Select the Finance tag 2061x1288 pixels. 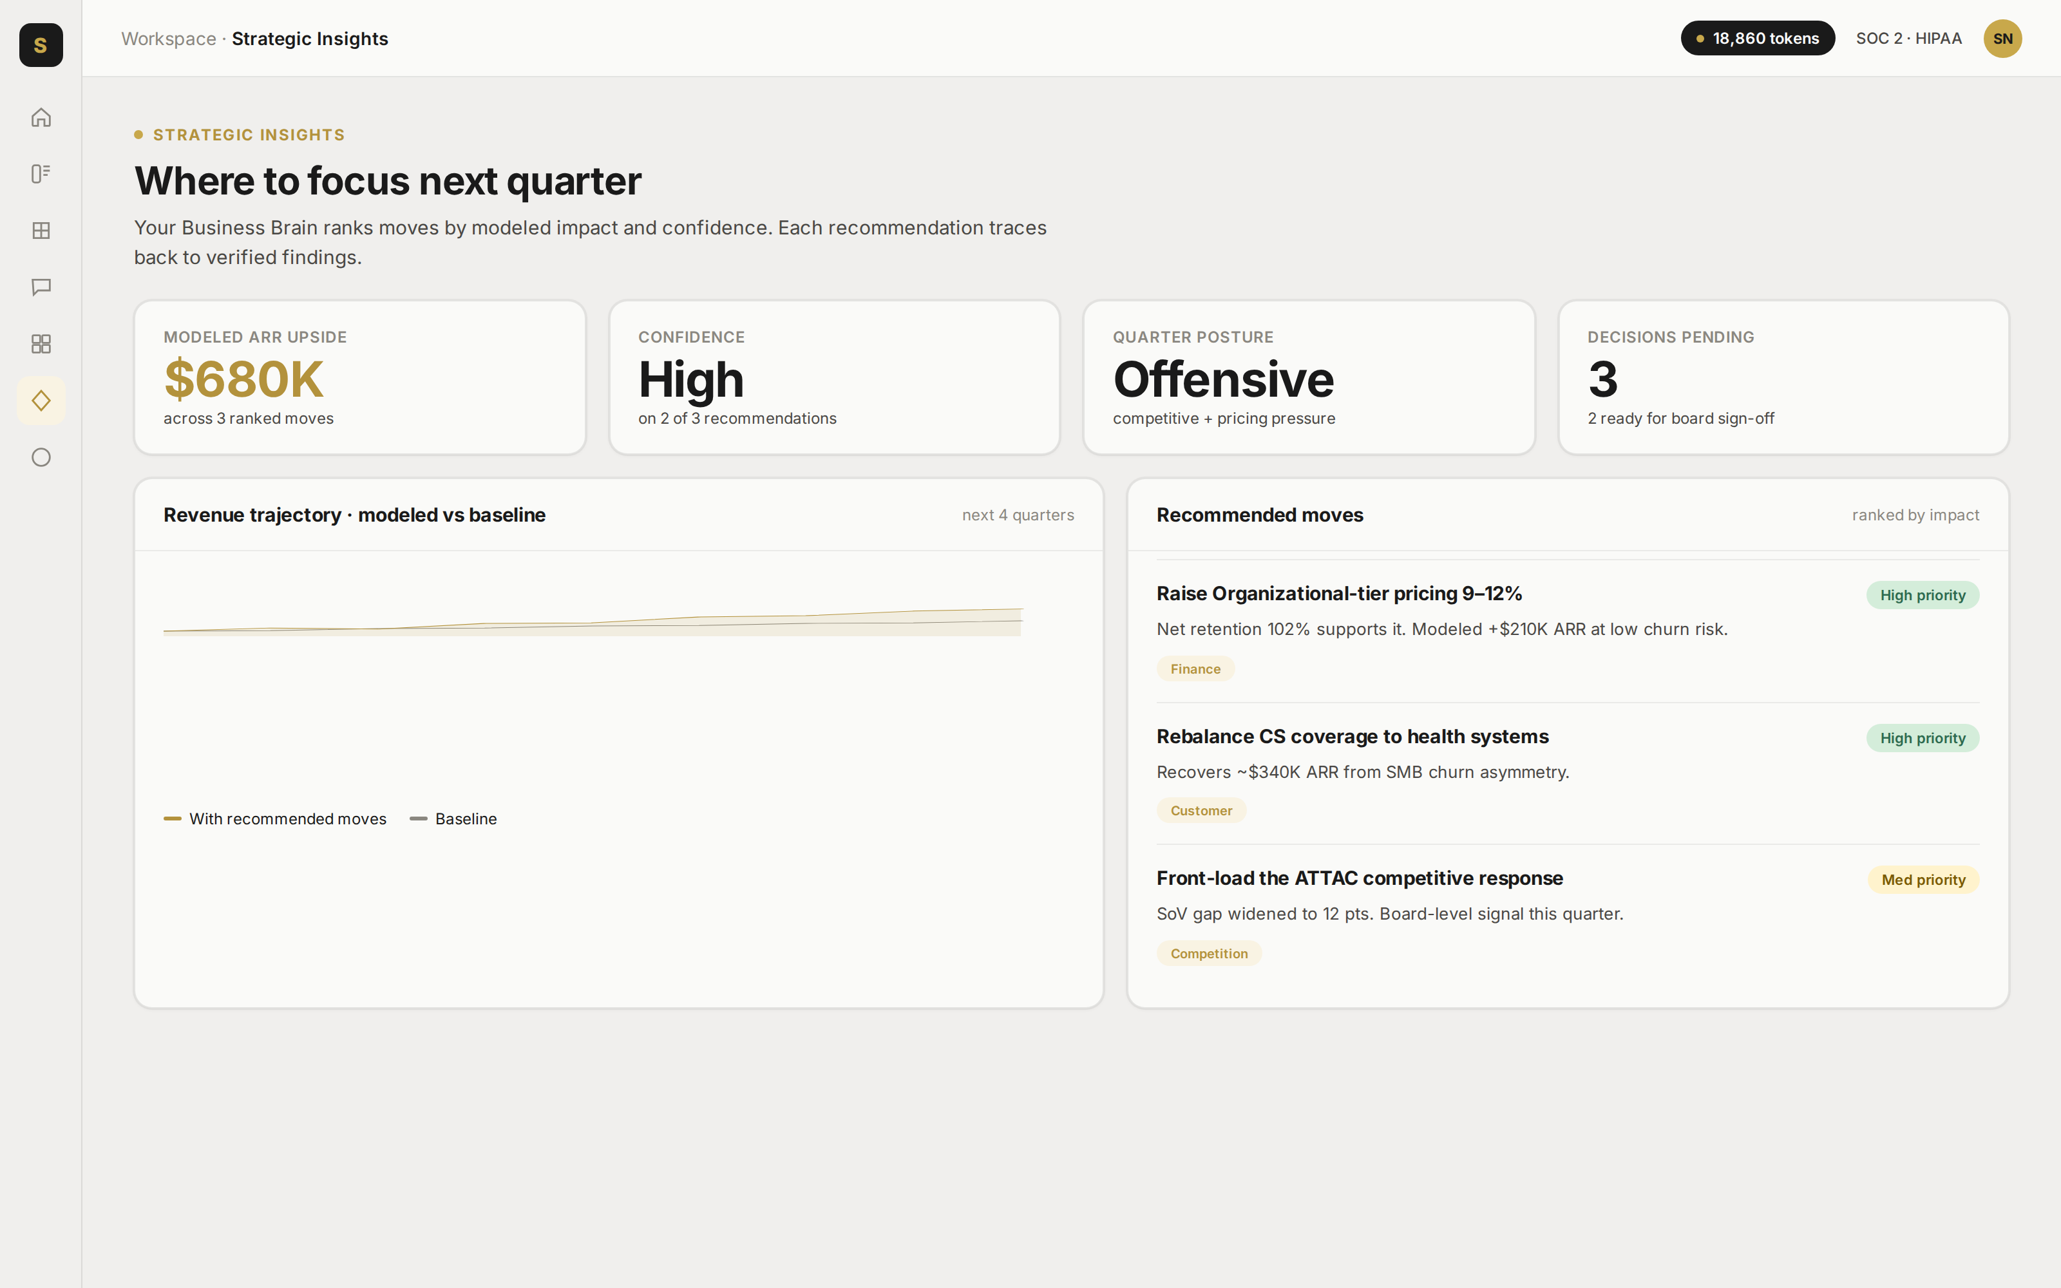point(1195,668)
